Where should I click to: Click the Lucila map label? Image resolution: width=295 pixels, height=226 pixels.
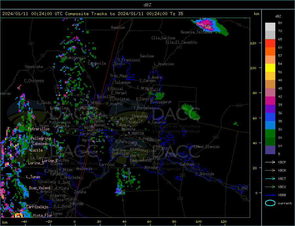click(36, 150)
